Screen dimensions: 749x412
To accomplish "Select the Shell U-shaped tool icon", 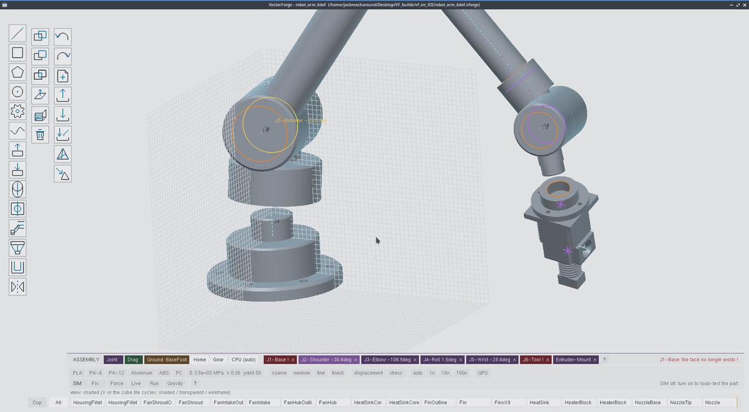I will pos(17,267).
